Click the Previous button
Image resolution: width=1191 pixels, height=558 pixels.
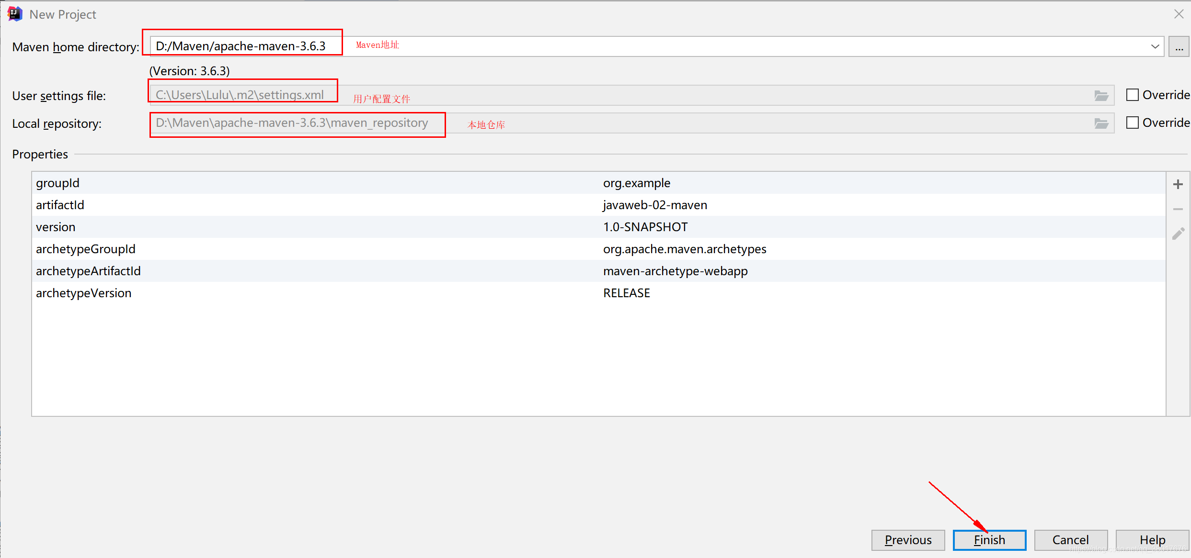tap(908, 540)
